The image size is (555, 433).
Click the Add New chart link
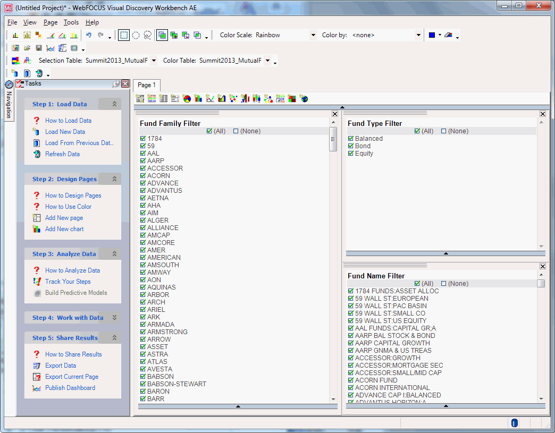click(x=64, y=229)
